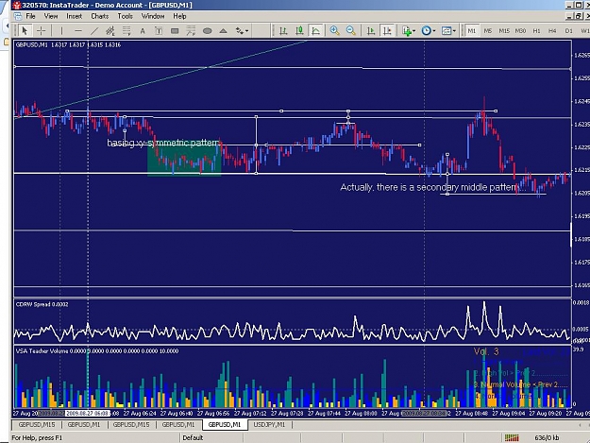This screenshot has height=443, width=590.
Task: Select the rectangle shape tool
Action: point(175,31)
